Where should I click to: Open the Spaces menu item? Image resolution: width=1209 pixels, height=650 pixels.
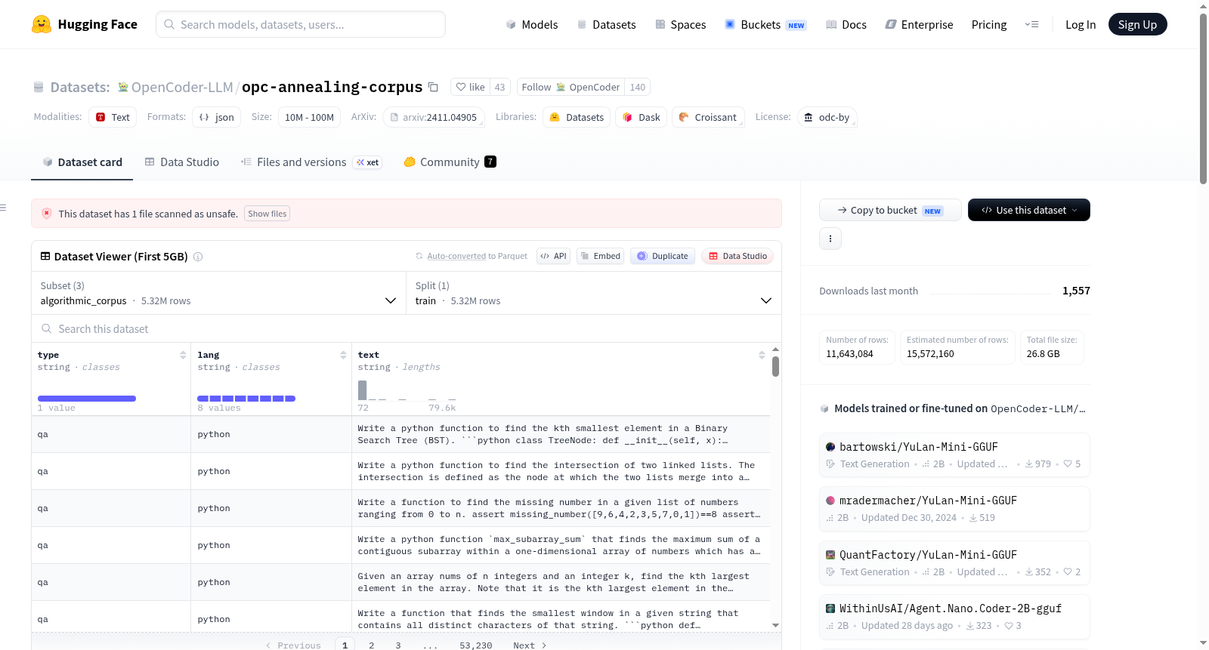(x=680, y=24)
